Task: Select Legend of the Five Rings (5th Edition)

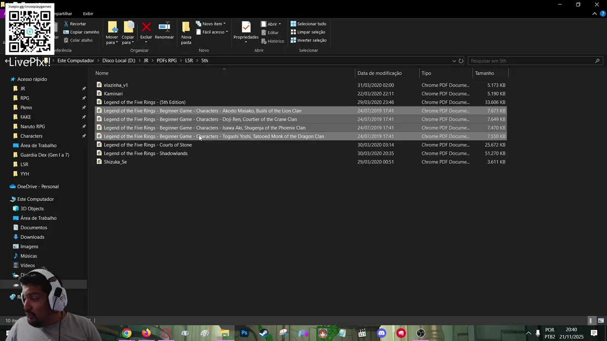Action: point(145,102)
